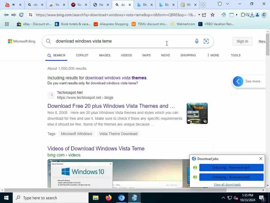Toggle the sidebar panel icon in toolbar
This screenshot has height=203, width=270.
point(232,15)
